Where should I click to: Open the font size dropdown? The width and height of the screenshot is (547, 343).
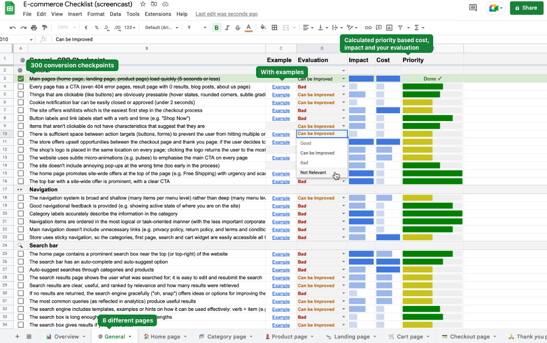coord(197,28)
